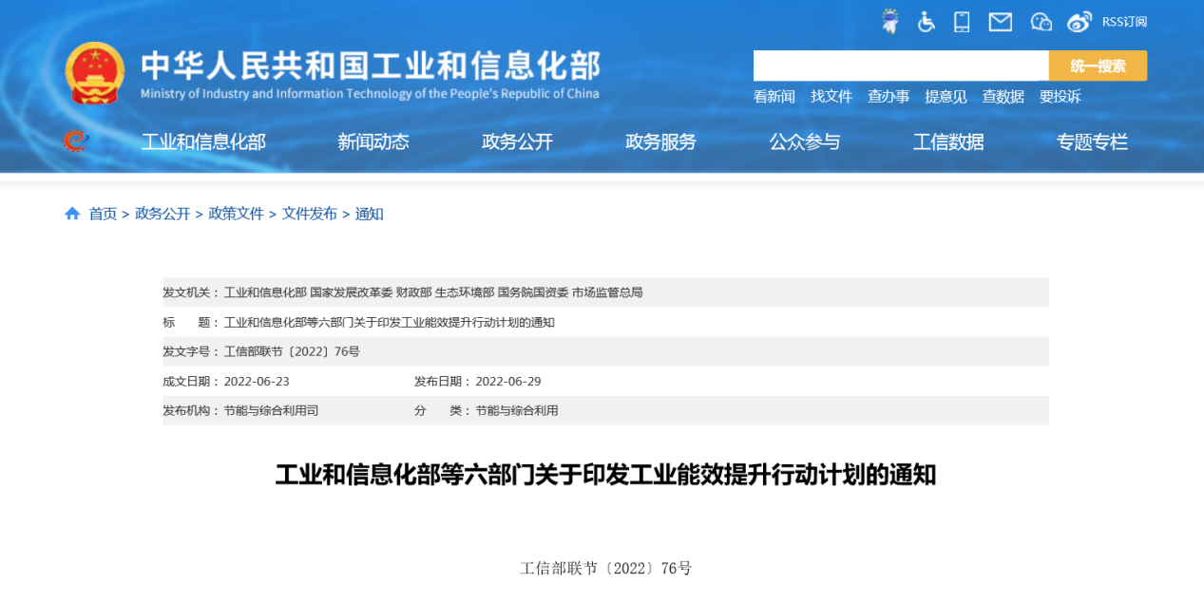
Task: Click the 发布机构 value 节能与综合利用司
Action: [x=271, y=411]
